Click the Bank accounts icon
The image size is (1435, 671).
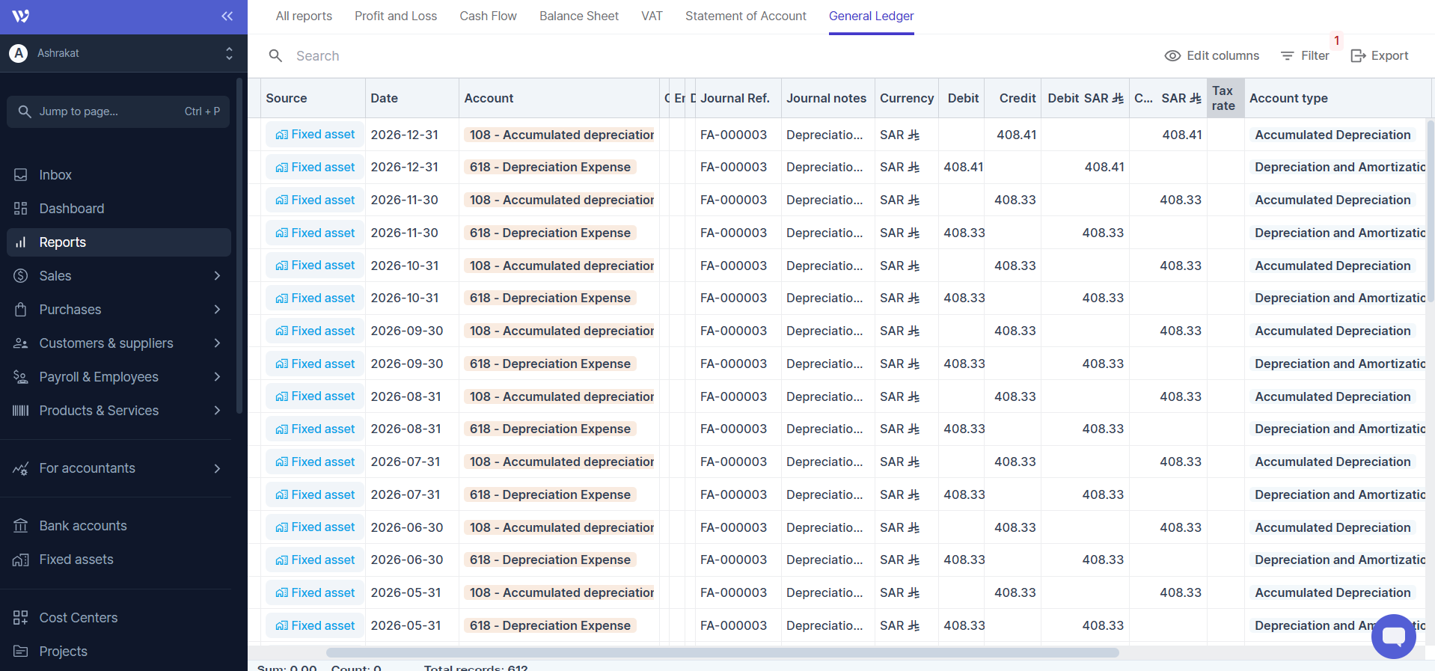tap(21, 526)
